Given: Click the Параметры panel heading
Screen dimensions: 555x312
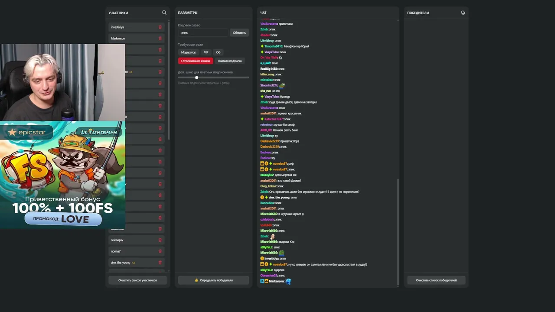Looking at the screenshot, I should (x=188, y=13).
